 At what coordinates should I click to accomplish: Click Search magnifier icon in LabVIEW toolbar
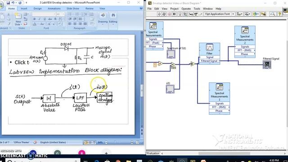[x=273, y=14]
